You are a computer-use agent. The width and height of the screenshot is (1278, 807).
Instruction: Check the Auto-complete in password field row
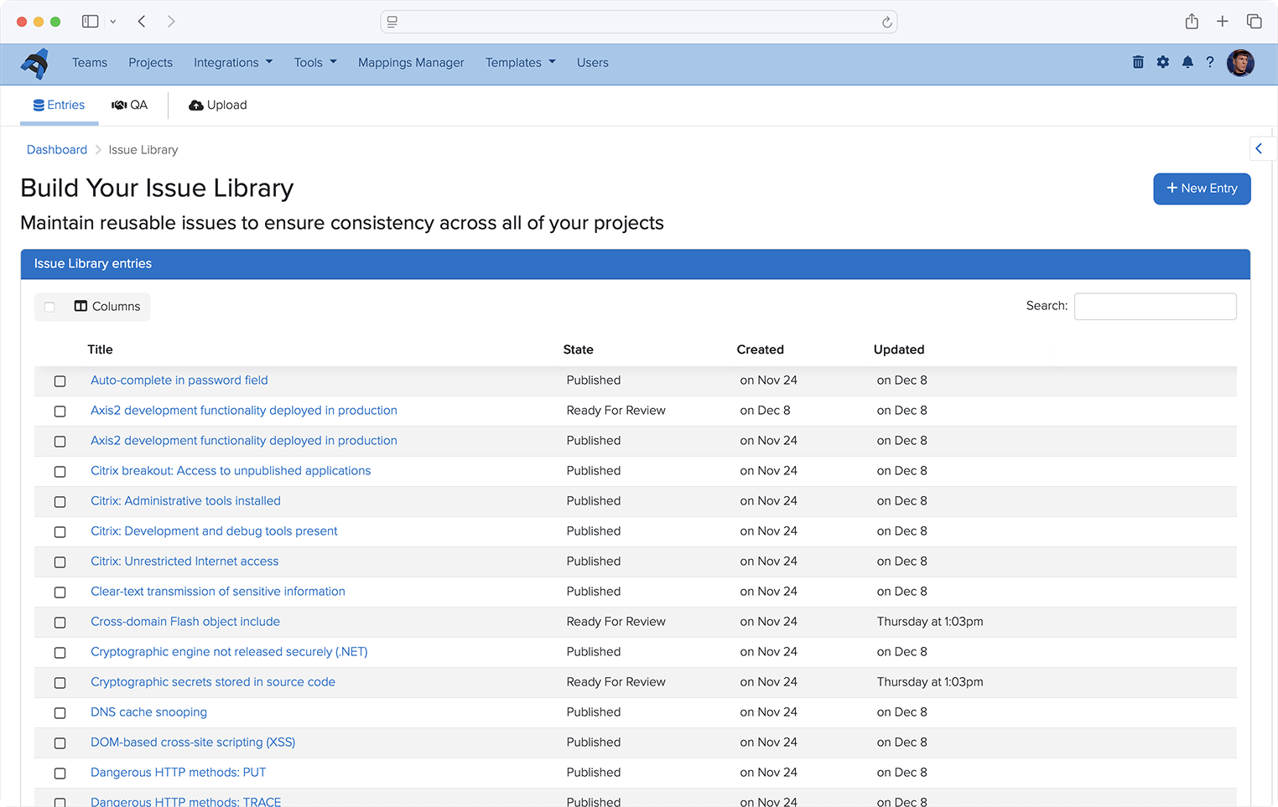point(60,381)
